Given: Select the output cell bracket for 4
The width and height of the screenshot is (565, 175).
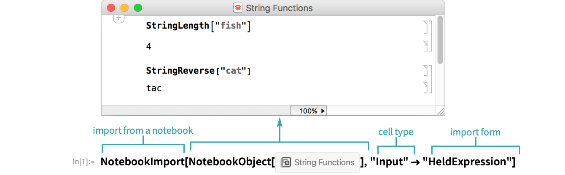Looking at the screenshot, I should 425,46.
